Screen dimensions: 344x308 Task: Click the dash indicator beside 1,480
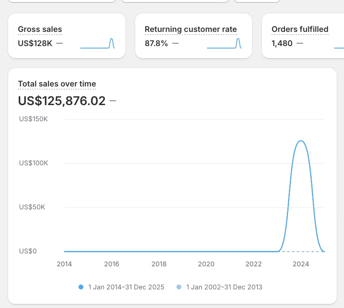tap(300, 43)
